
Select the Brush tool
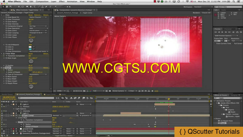(39, 7)
